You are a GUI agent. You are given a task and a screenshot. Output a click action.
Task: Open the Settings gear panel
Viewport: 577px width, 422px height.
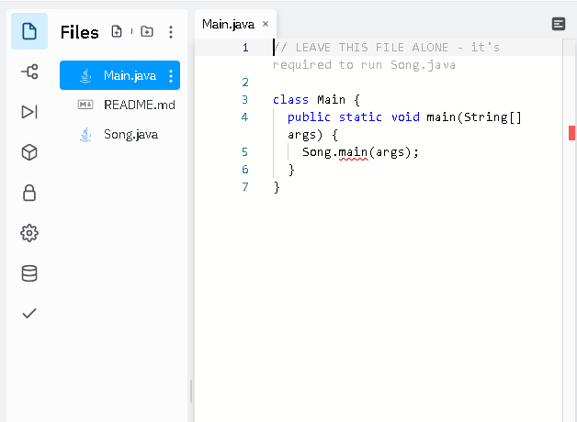(x=29, y=233)
